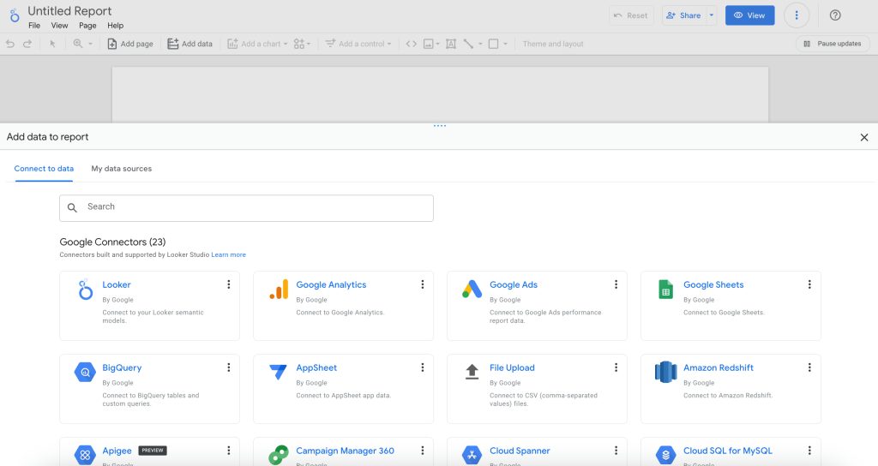Image resolution: width=878 pixels, height=466 pixels.
Task: Click the Google Sheets connector title
Action: coord(713,284)
